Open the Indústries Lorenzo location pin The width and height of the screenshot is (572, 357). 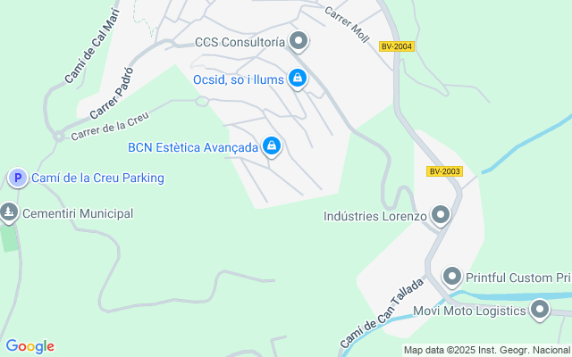point(441,215)
